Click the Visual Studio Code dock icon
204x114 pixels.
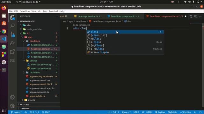[4, 39]
